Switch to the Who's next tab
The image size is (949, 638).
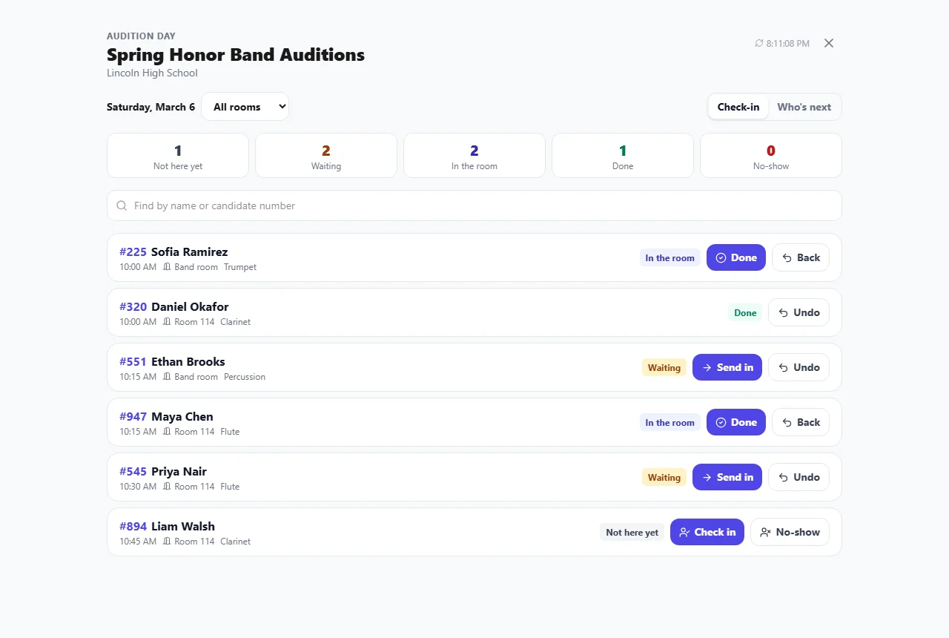[804, 107]
